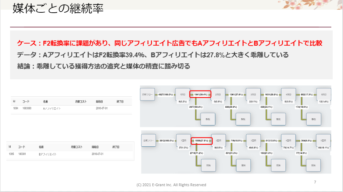Image resolution: width=343 pixels, height=192 pixels.
Task: Click the slide title 媒体ごとの継続率
Action: [58, 9]
